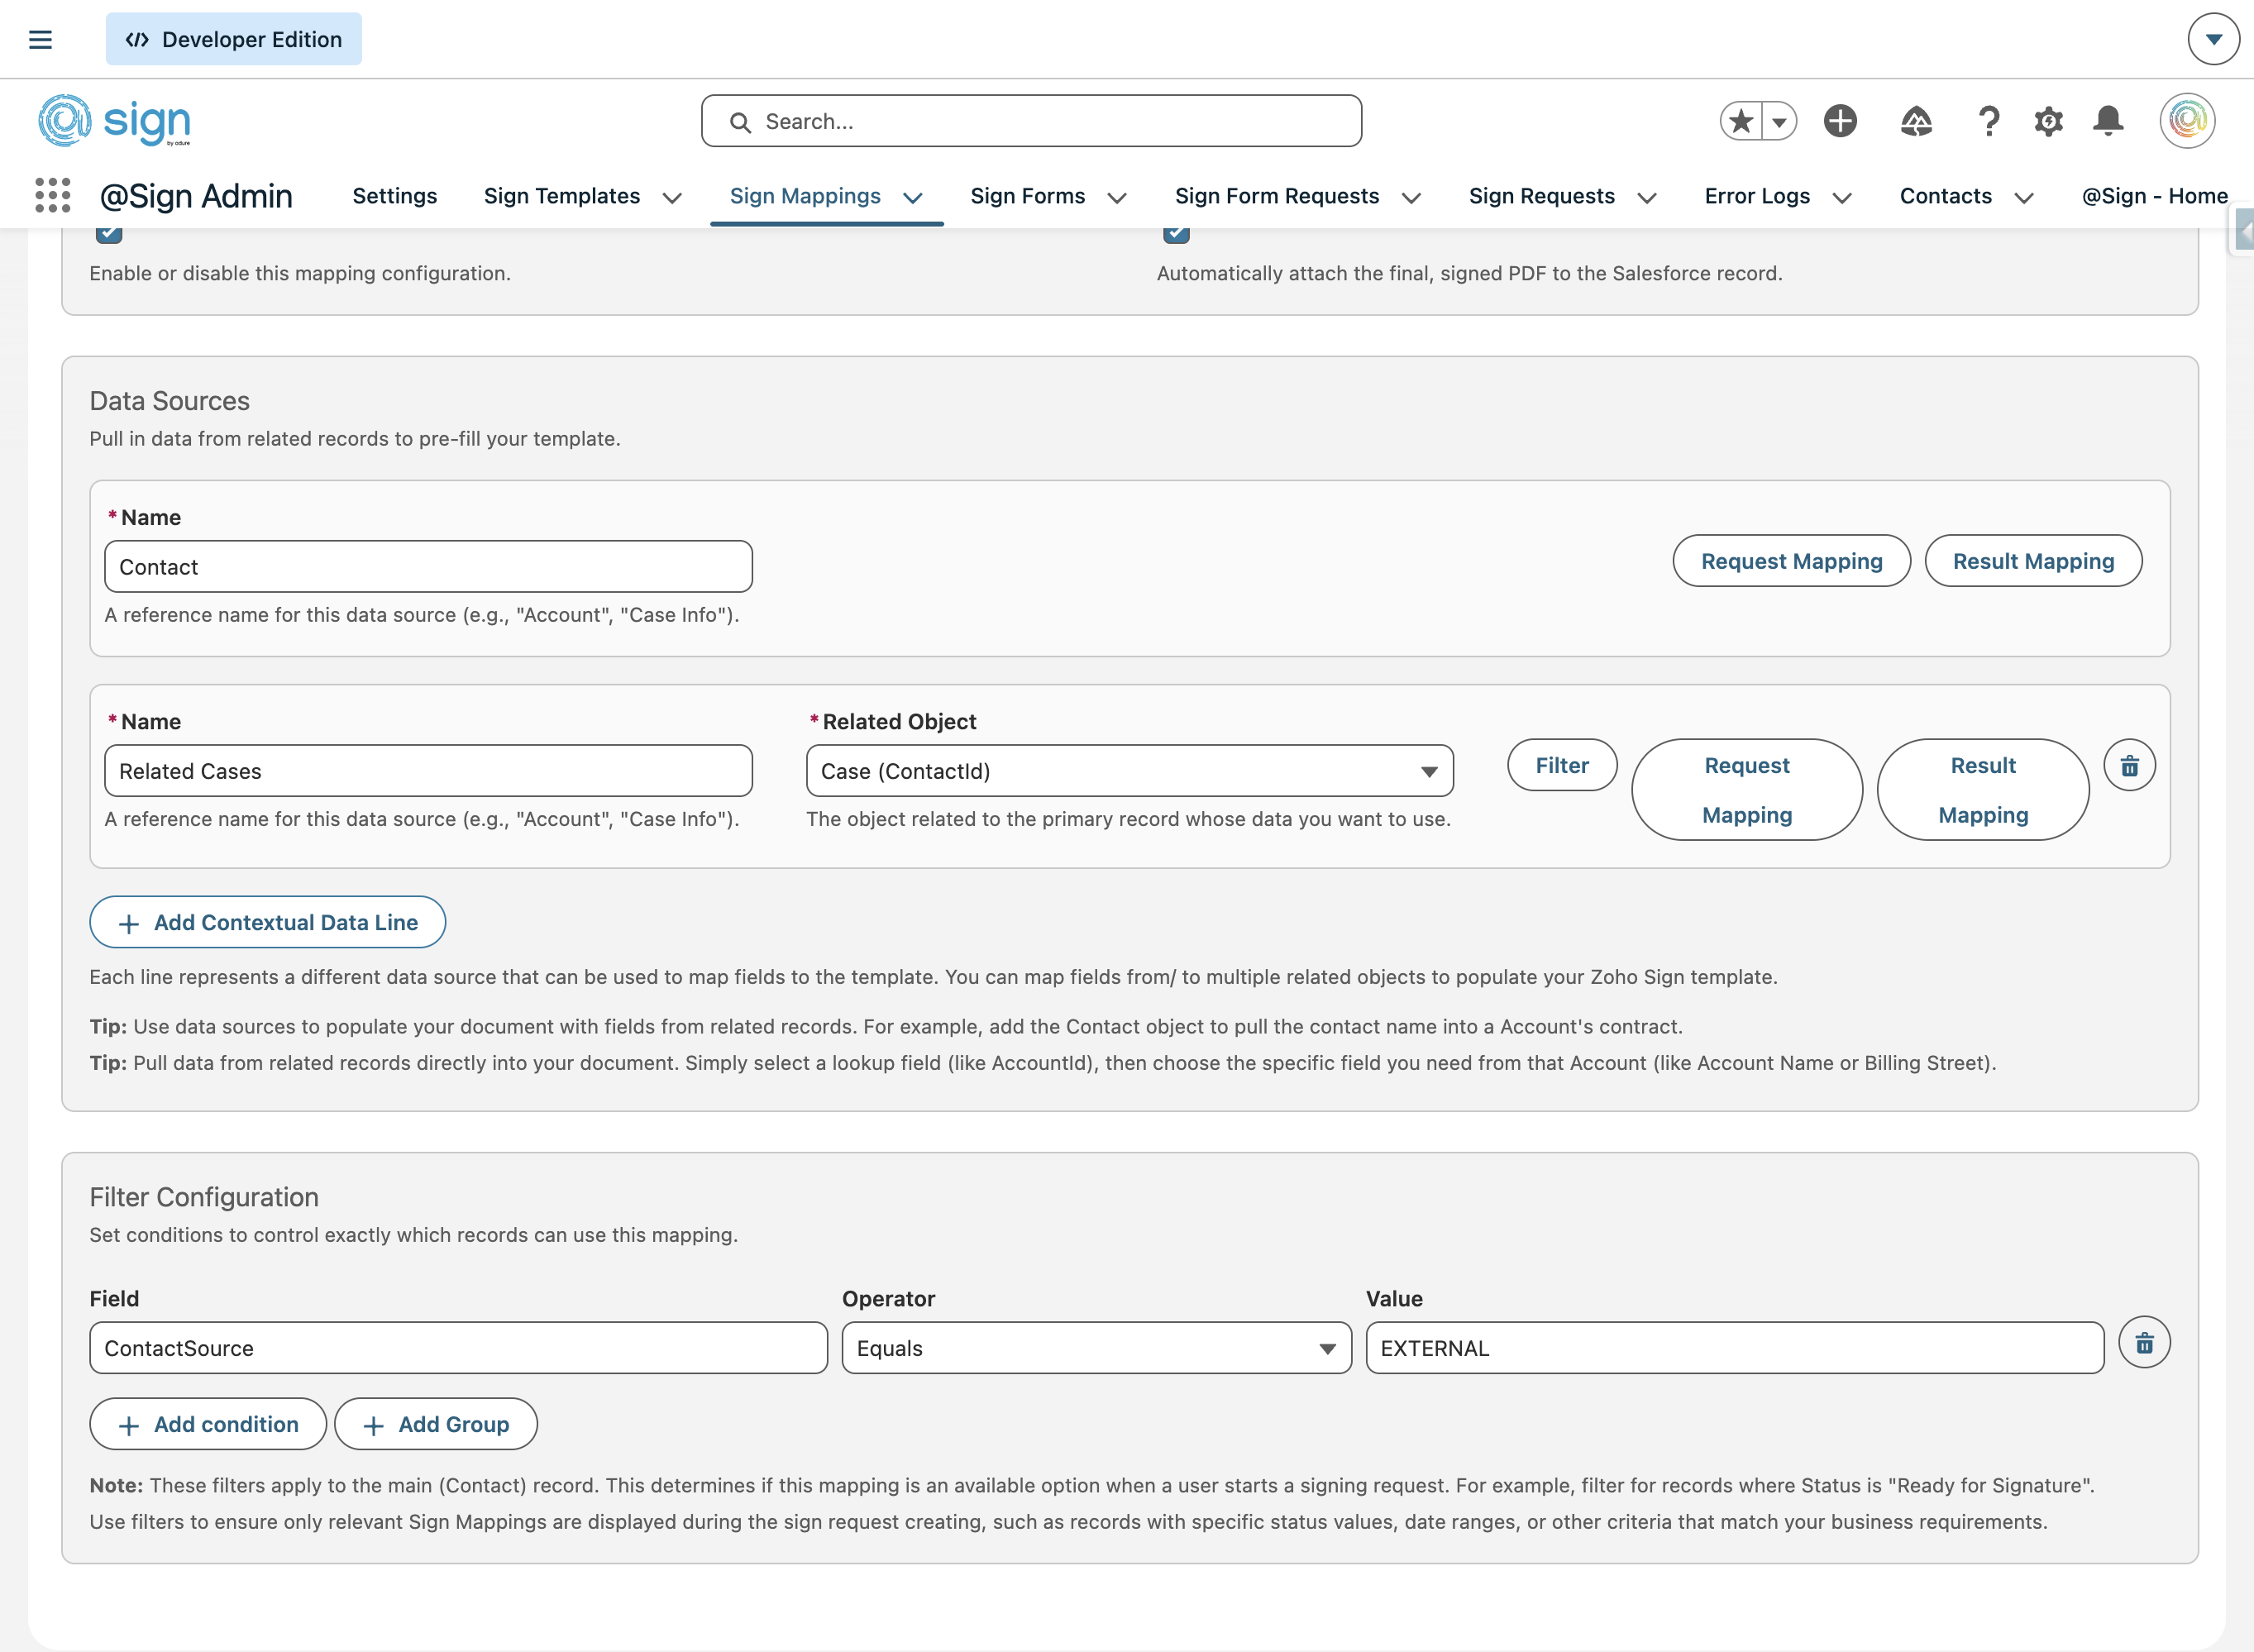Viewport: 2254px width, 1652px height.
Task: Delete the Related Cases data source
Action: (2129, 766)
